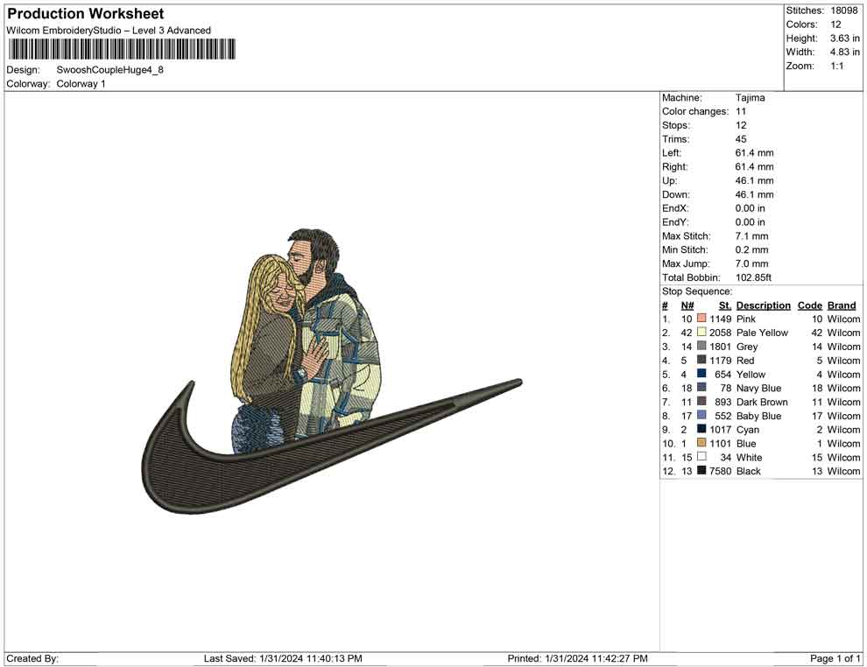867x667 pixels.
Task: Click the swatch next to 1179 Red
Action: click(701, 360)
